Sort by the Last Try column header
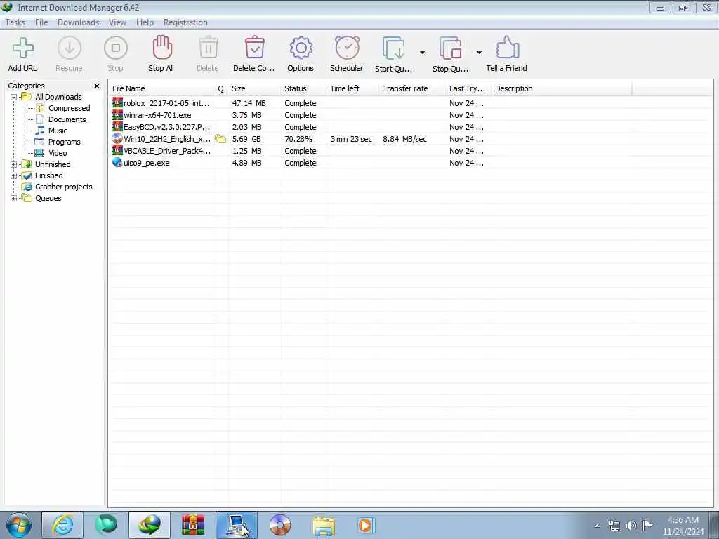 click(468, 88)
